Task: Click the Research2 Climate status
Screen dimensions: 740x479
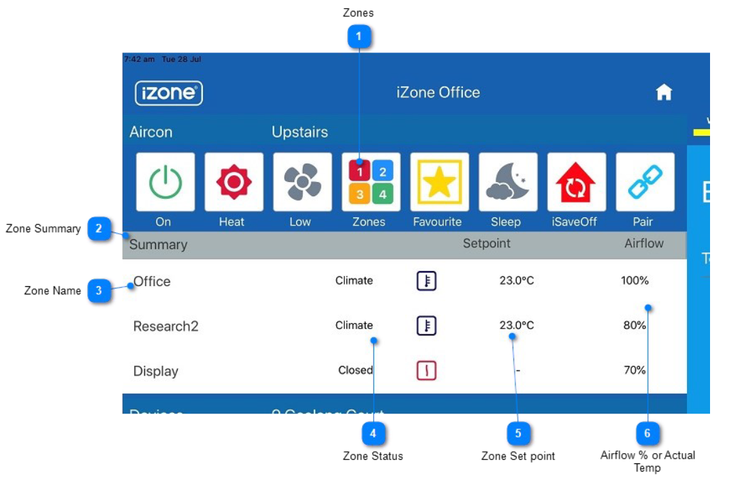Action: [354, 326]
